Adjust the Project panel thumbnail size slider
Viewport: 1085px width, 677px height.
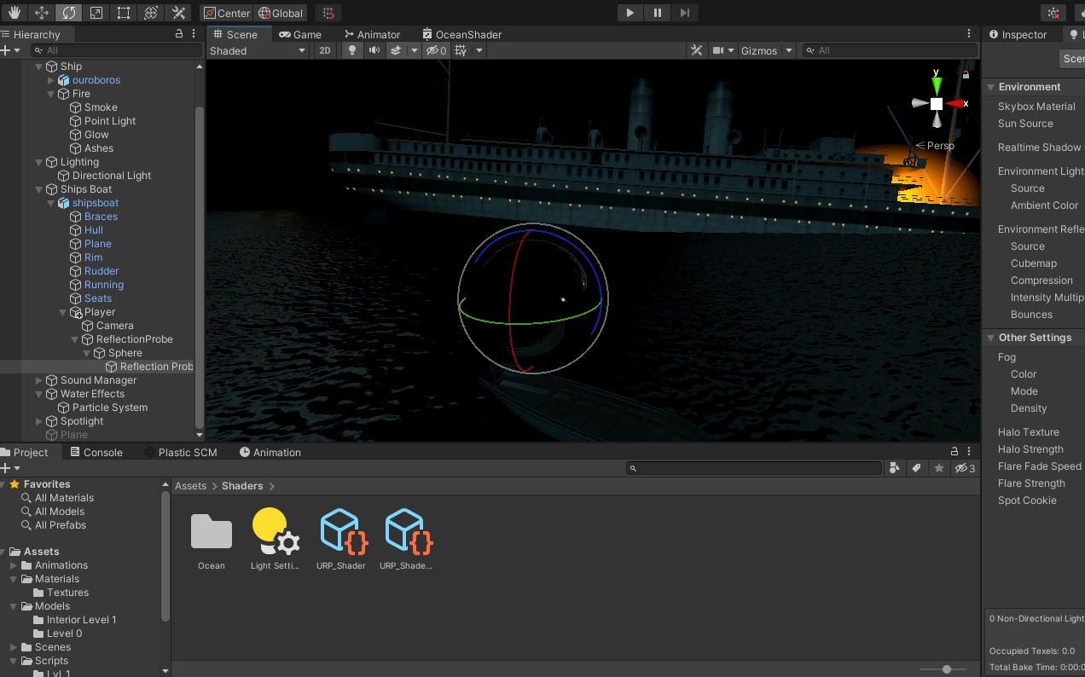tap(945, 669)
